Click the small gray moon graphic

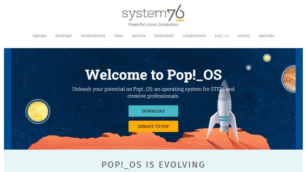pyautogui.click(x=249, y=68)
